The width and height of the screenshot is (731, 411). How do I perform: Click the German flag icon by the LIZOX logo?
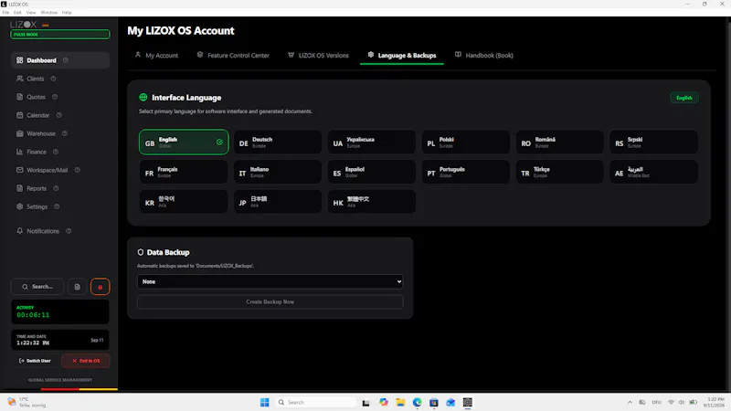(x=46, y=26)
